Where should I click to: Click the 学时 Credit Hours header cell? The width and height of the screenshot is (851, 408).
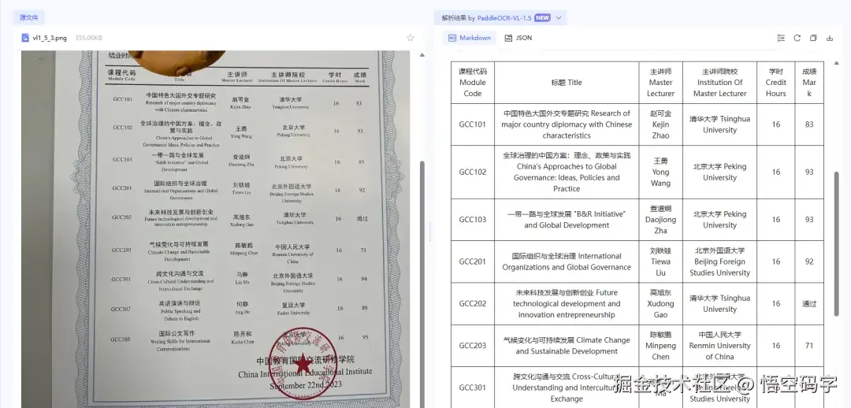coord(775,83)
